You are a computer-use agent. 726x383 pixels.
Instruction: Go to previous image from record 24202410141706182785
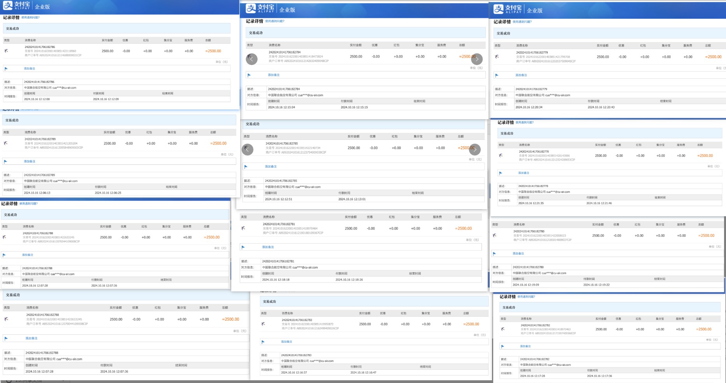pos(248,149)
